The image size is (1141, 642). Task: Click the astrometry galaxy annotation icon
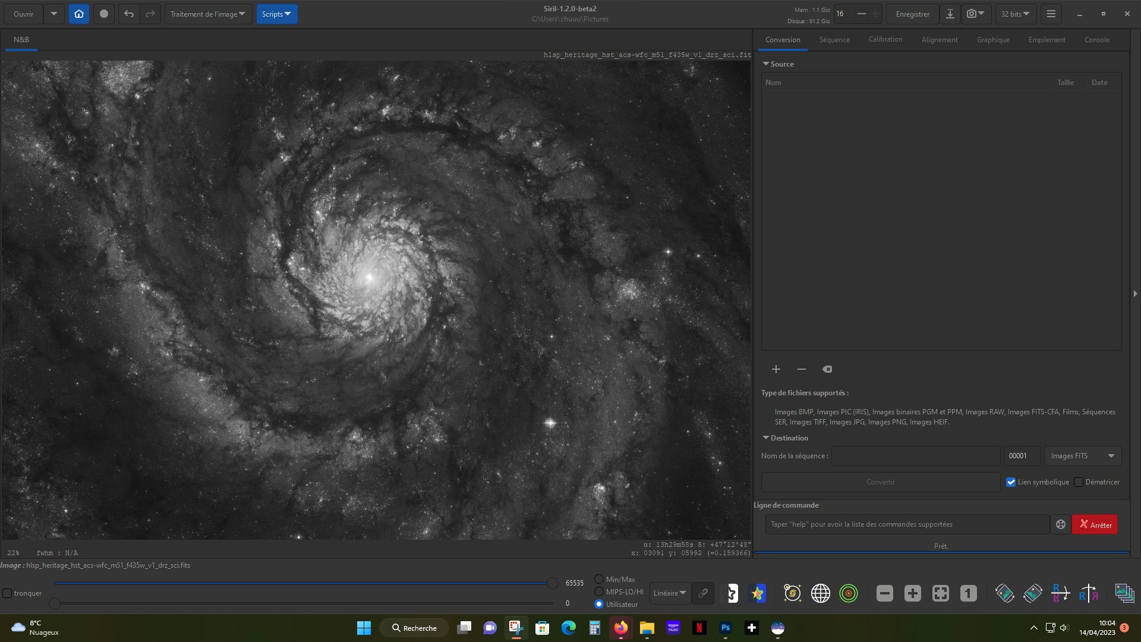pos(792,593)
